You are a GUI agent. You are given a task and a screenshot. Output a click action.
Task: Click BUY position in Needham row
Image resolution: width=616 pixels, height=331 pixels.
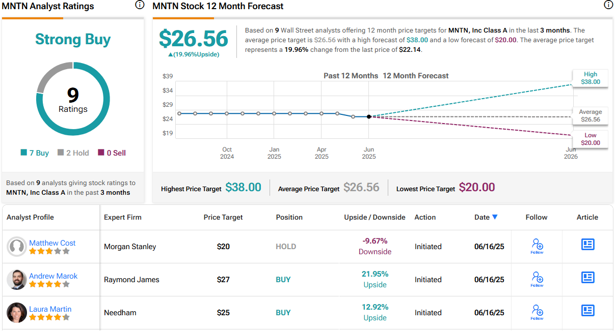point(283,313)
